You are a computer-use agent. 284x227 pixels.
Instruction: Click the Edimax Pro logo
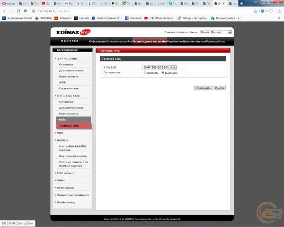tap(73, 32)
